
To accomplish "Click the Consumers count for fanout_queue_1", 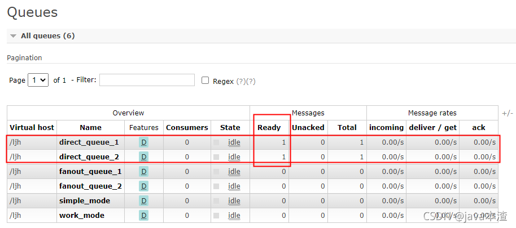I will tap(187, 172).
